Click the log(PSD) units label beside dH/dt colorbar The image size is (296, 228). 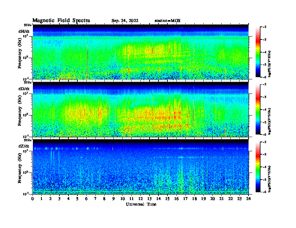269,64
